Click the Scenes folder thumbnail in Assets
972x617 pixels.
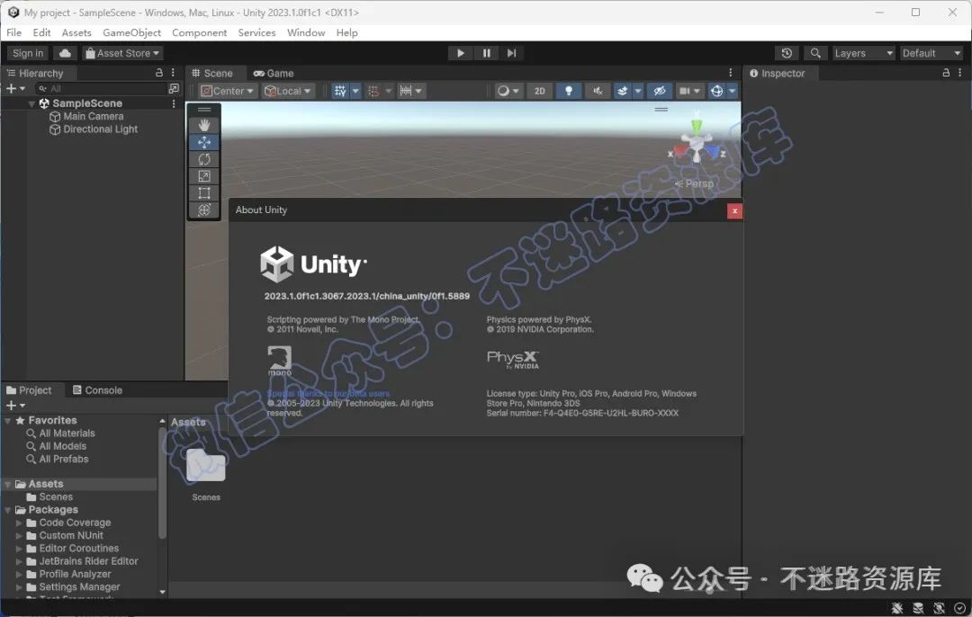[x=206, y=466]
